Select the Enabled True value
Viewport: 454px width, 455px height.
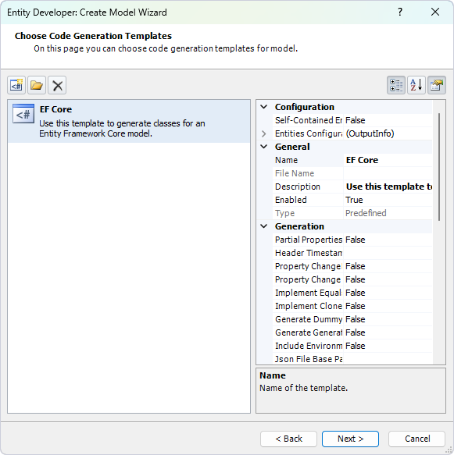pyautogui.click(x=388, y=200)
